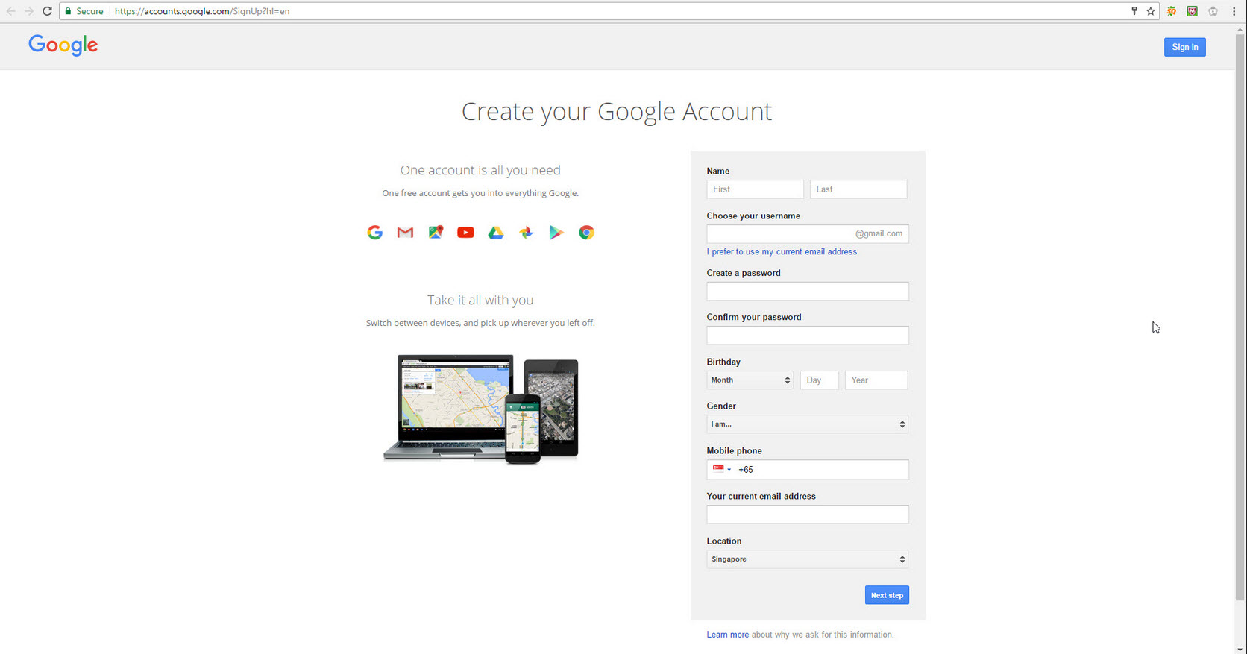Click the Gmail icon

[405, 233]
